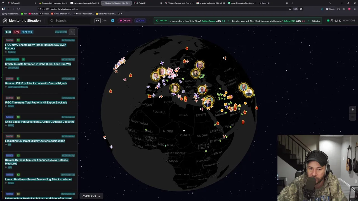The image size is (358, 201).
Task: Click the fire marker over northern Scandinavia
Action: (187, 49)
